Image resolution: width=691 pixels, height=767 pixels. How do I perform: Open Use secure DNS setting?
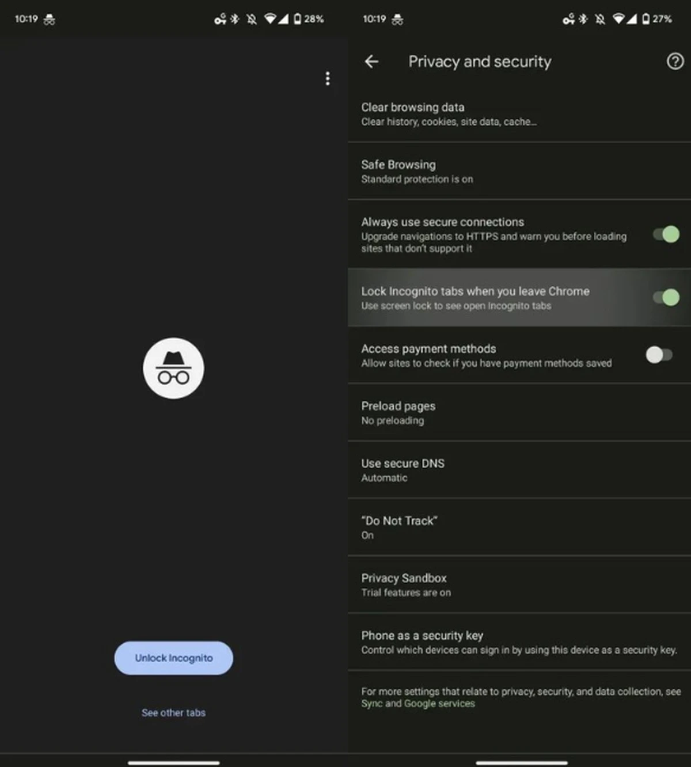pyautogui.click(x=519, y=470)
